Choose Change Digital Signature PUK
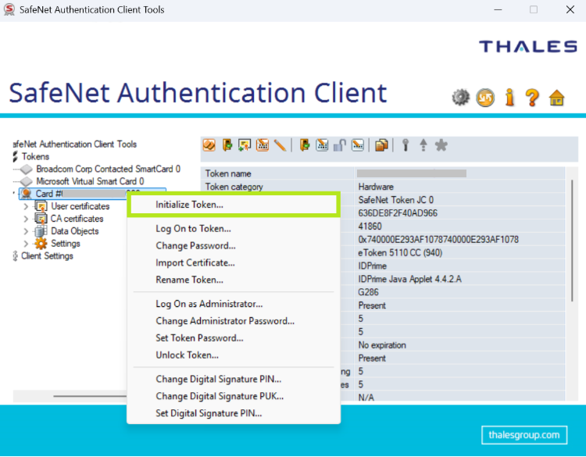This screenshot has width=586, height=457. click(234, 396)
